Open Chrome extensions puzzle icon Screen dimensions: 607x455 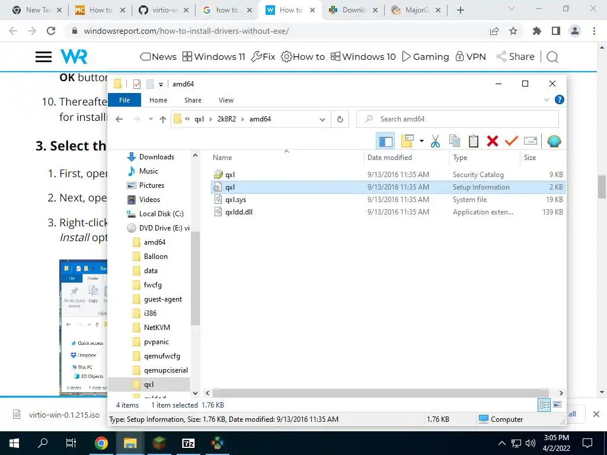coord(537,31)
